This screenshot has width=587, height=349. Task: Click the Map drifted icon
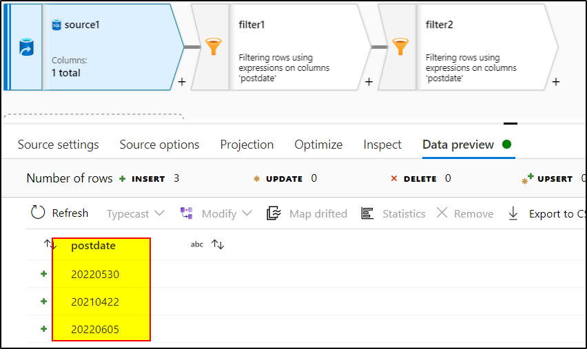point(274,214)
